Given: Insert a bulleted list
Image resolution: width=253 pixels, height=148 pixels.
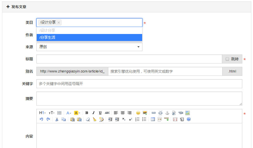Looking at the screenshot, I should (144, 119).
